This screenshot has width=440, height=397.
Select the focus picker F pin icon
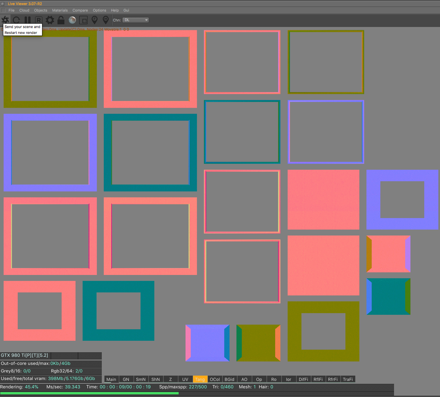pos(95,20)
